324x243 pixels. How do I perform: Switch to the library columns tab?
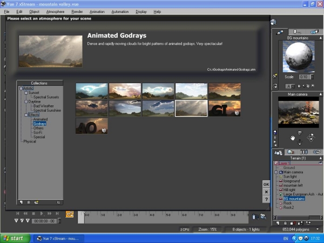coord(303,152)
